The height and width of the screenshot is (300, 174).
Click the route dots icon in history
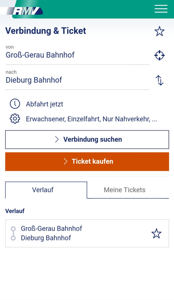click(13, 233)
